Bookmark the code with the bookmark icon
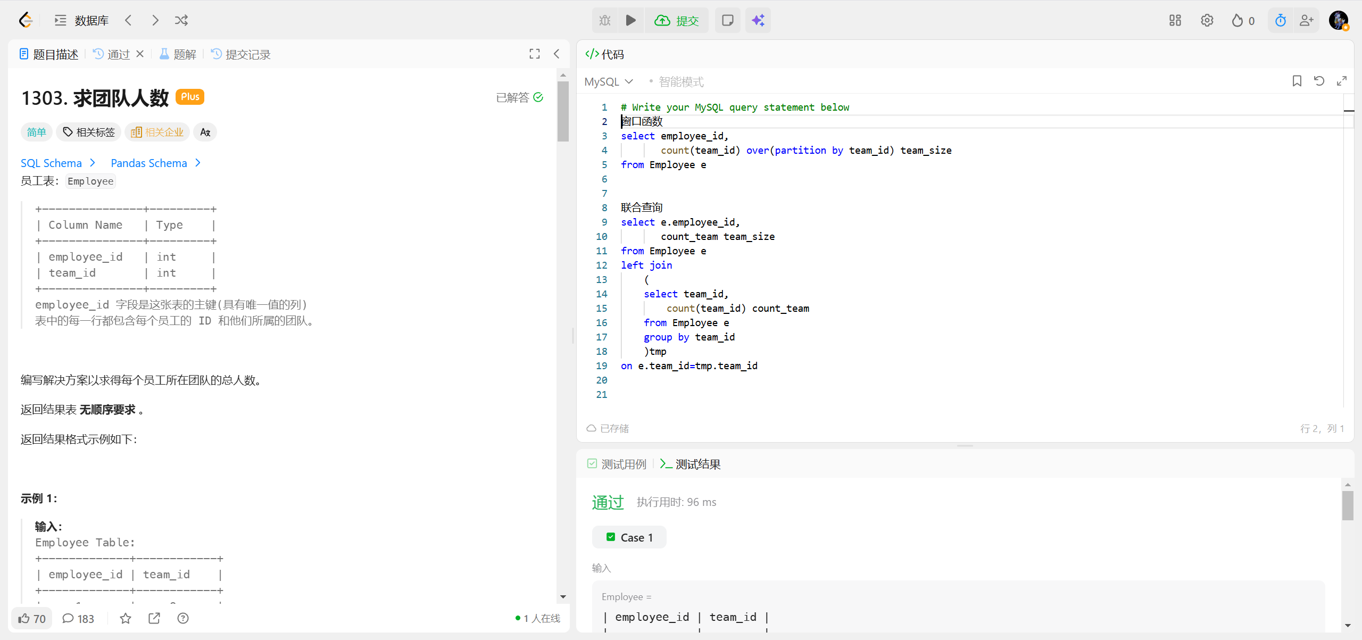Viewport: 1362px width, 640px height. point(1297,81)
